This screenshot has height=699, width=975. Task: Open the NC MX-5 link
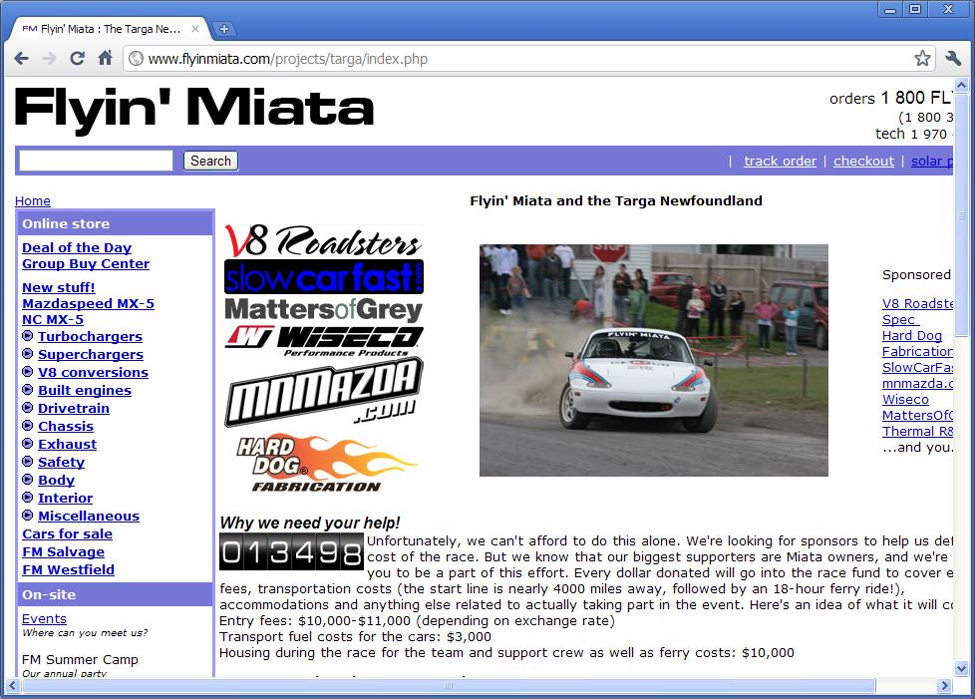(52, 320)
